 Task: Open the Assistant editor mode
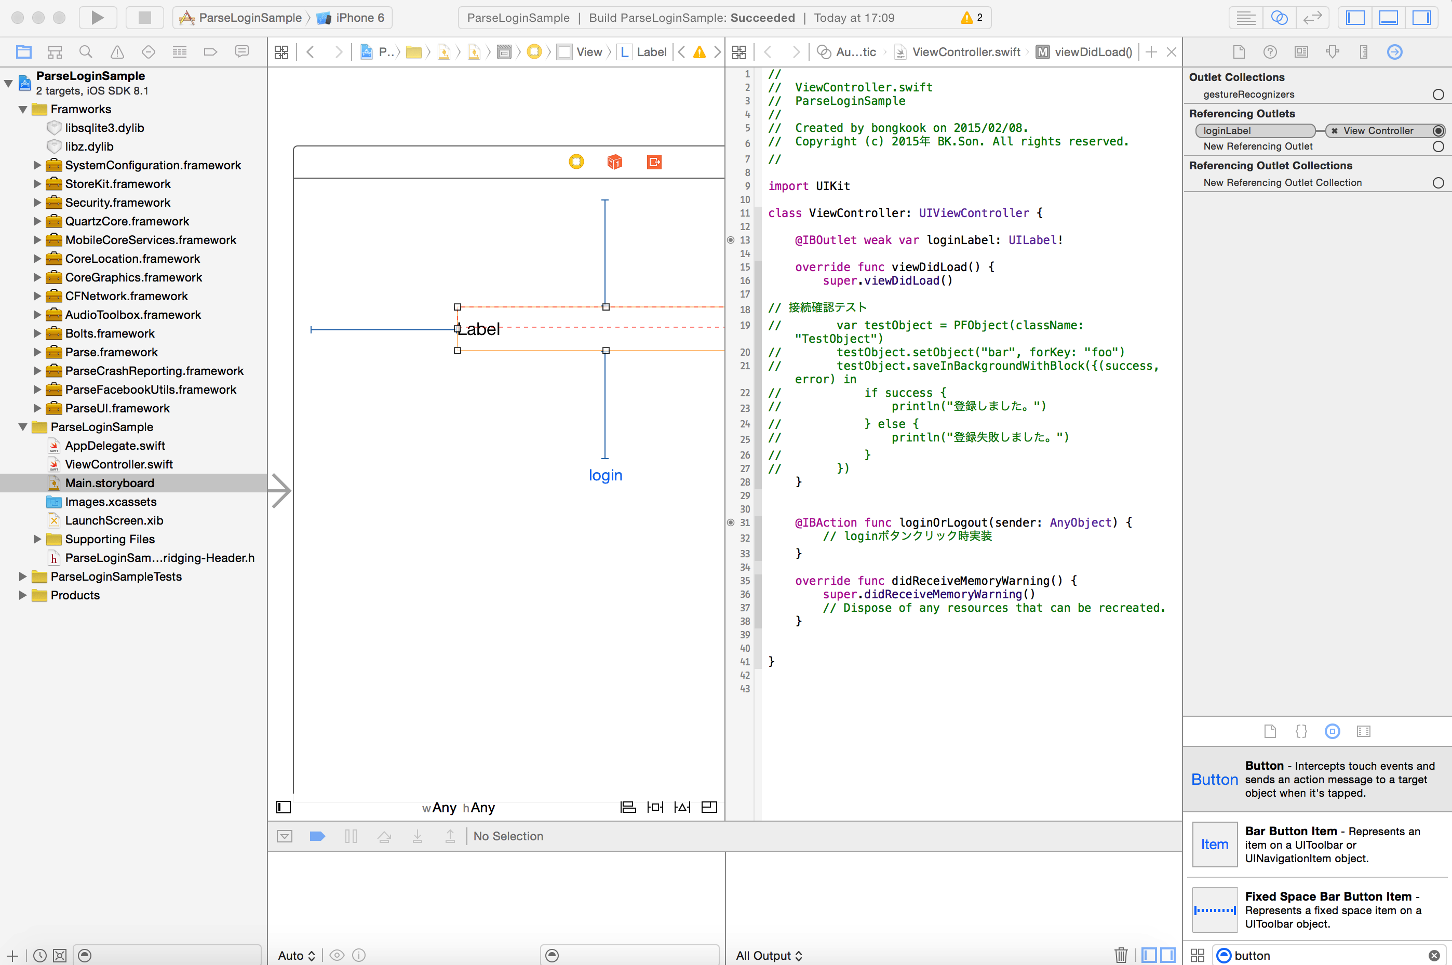coord(1279,17)
